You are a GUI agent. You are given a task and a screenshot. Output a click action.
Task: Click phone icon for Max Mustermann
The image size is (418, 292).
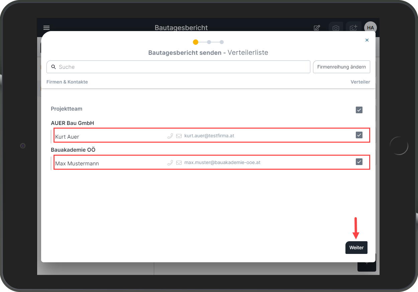[170, 163]
